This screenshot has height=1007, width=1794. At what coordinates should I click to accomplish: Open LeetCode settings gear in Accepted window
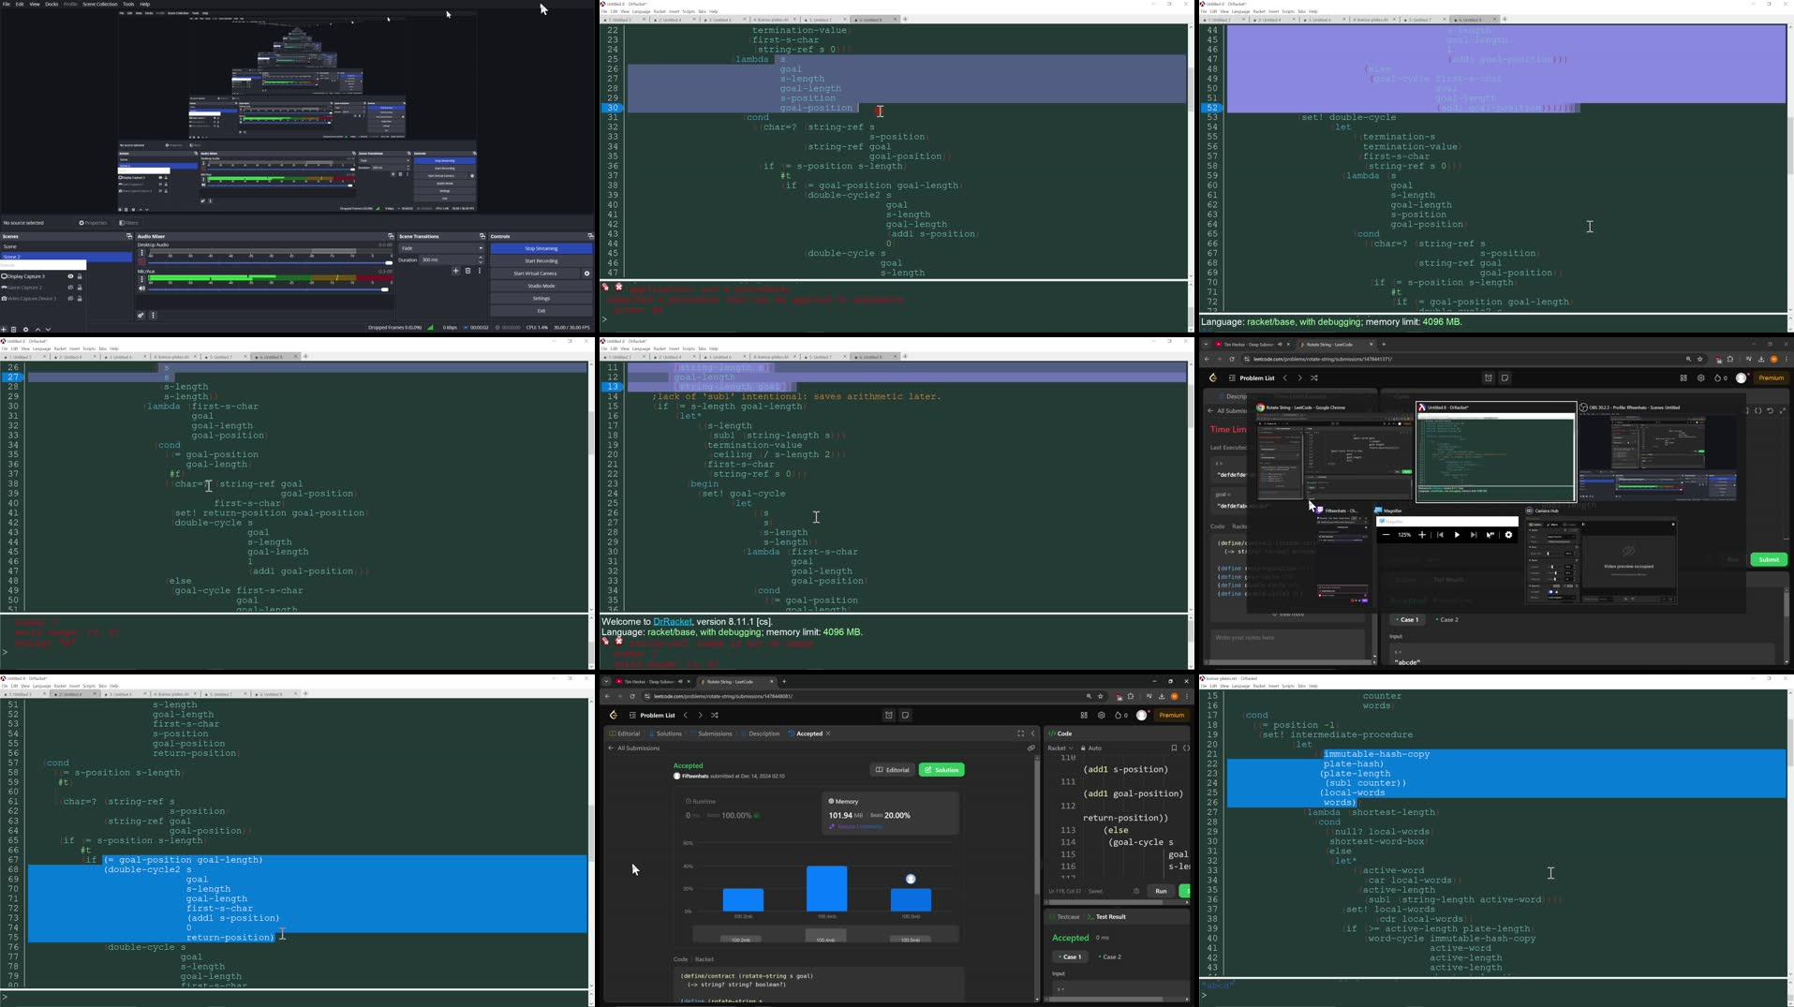(1101, 716)
